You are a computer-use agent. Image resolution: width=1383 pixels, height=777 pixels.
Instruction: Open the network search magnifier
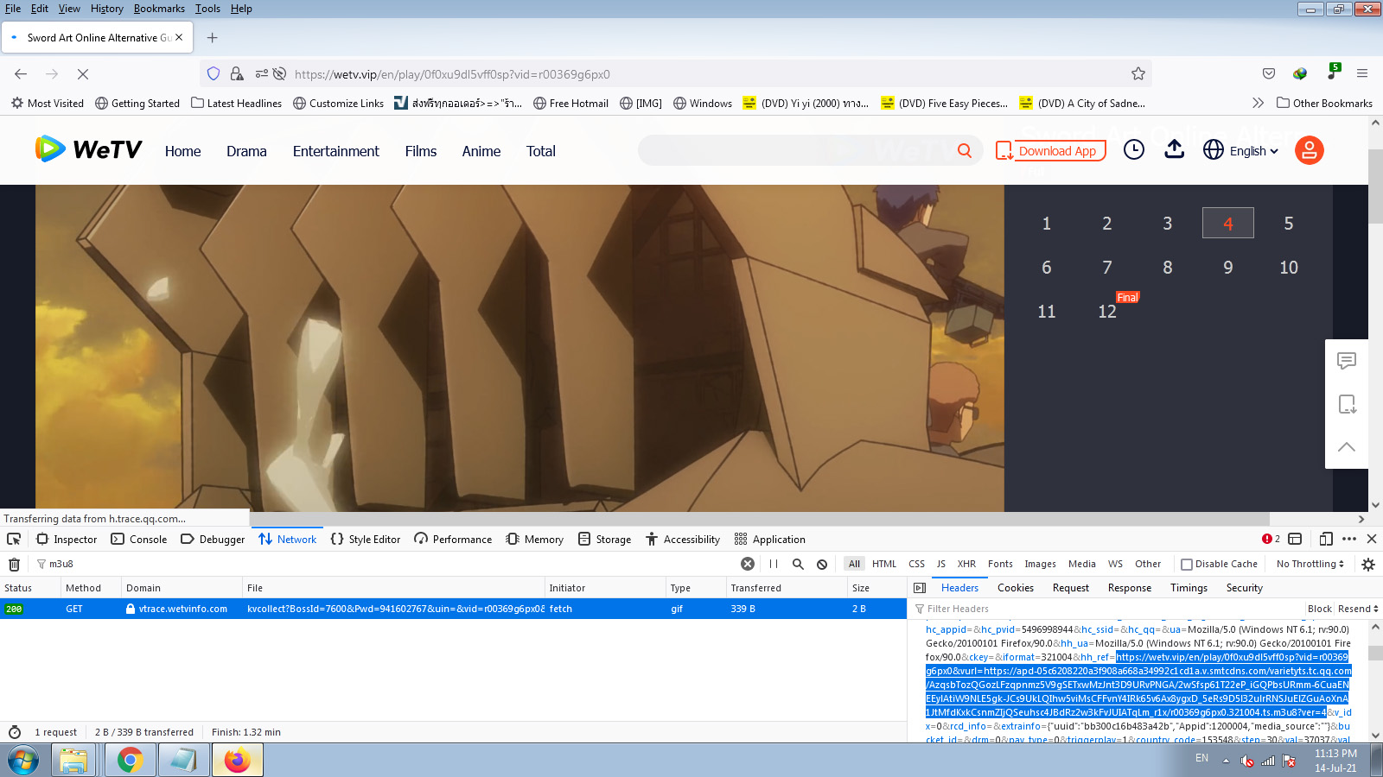click(x=798, y=564)
